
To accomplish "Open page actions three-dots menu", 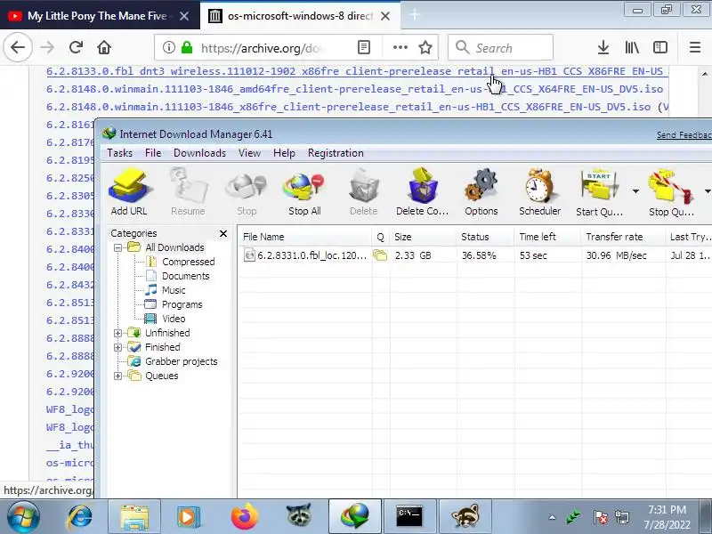I will (400, 47).
